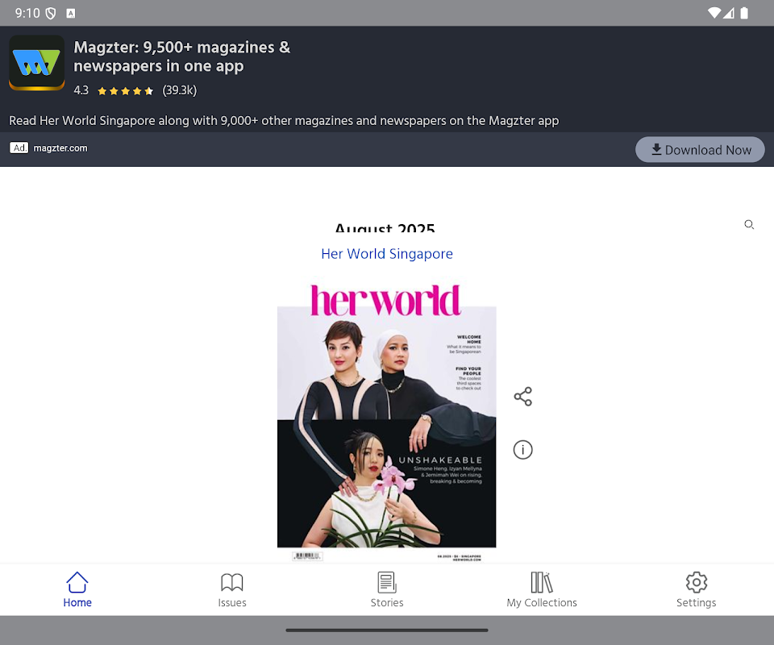Tap the ad star rating
Image resolution: width=774 pixels, height=645 pixels.
[126, 91]
